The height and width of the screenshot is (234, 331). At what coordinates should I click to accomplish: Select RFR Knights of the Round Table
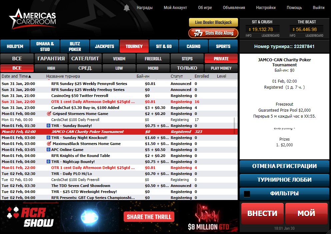pos(119,156)
